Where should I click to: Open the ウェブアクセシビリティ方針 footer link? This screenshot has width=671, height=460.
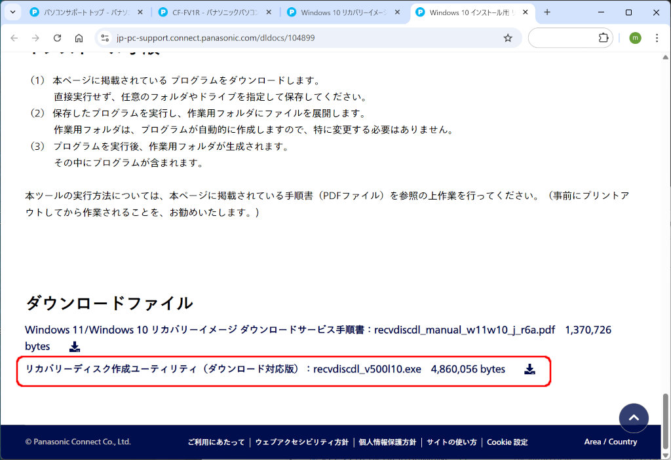[x=301, y=442]
